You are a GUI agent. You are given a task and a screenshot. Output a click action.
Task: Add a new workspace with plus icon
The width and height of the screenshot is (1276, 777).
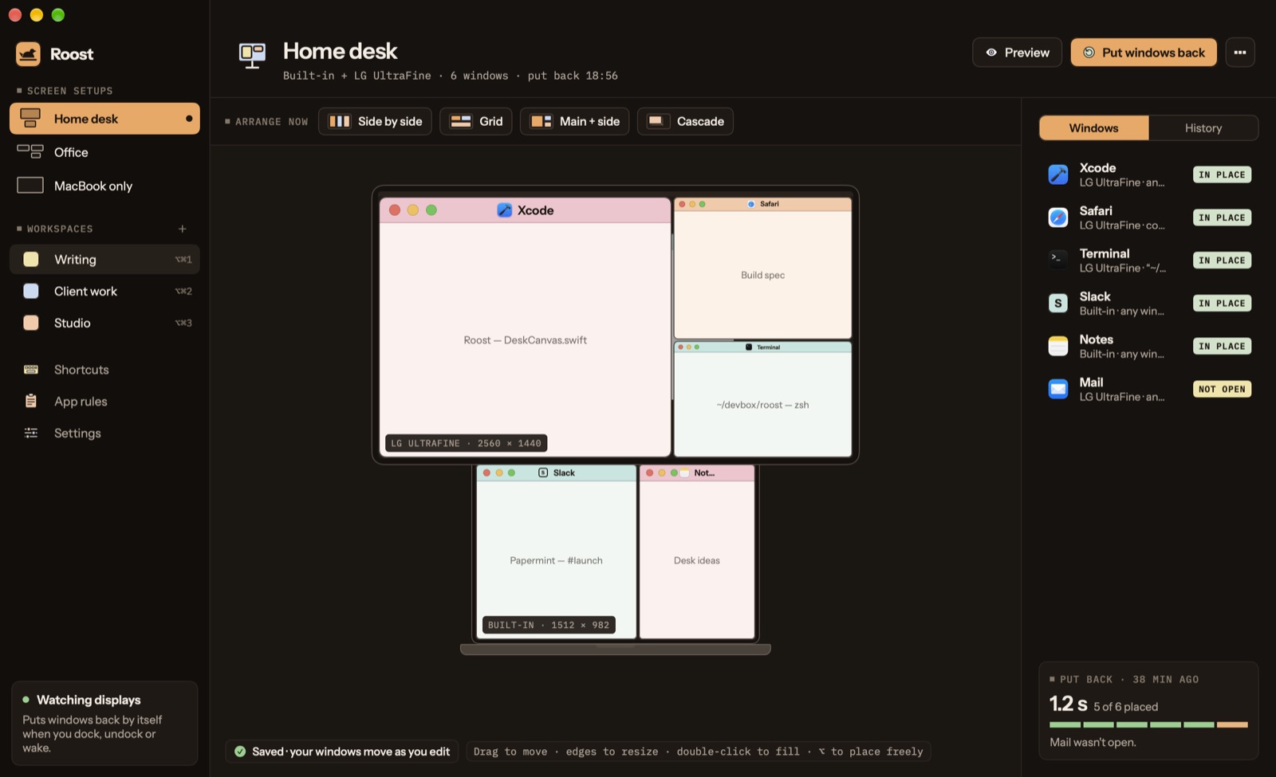click(x=183, y=229)
